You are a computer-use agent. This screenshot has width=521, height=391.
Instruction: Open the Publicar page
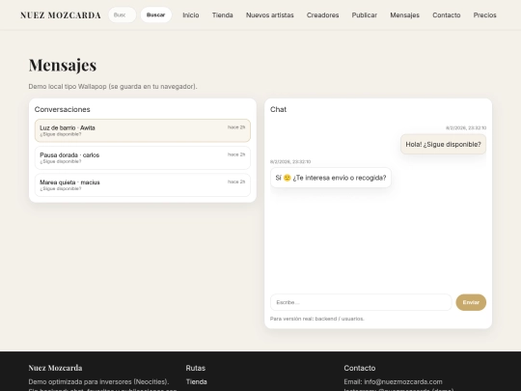tap(365, 15)
